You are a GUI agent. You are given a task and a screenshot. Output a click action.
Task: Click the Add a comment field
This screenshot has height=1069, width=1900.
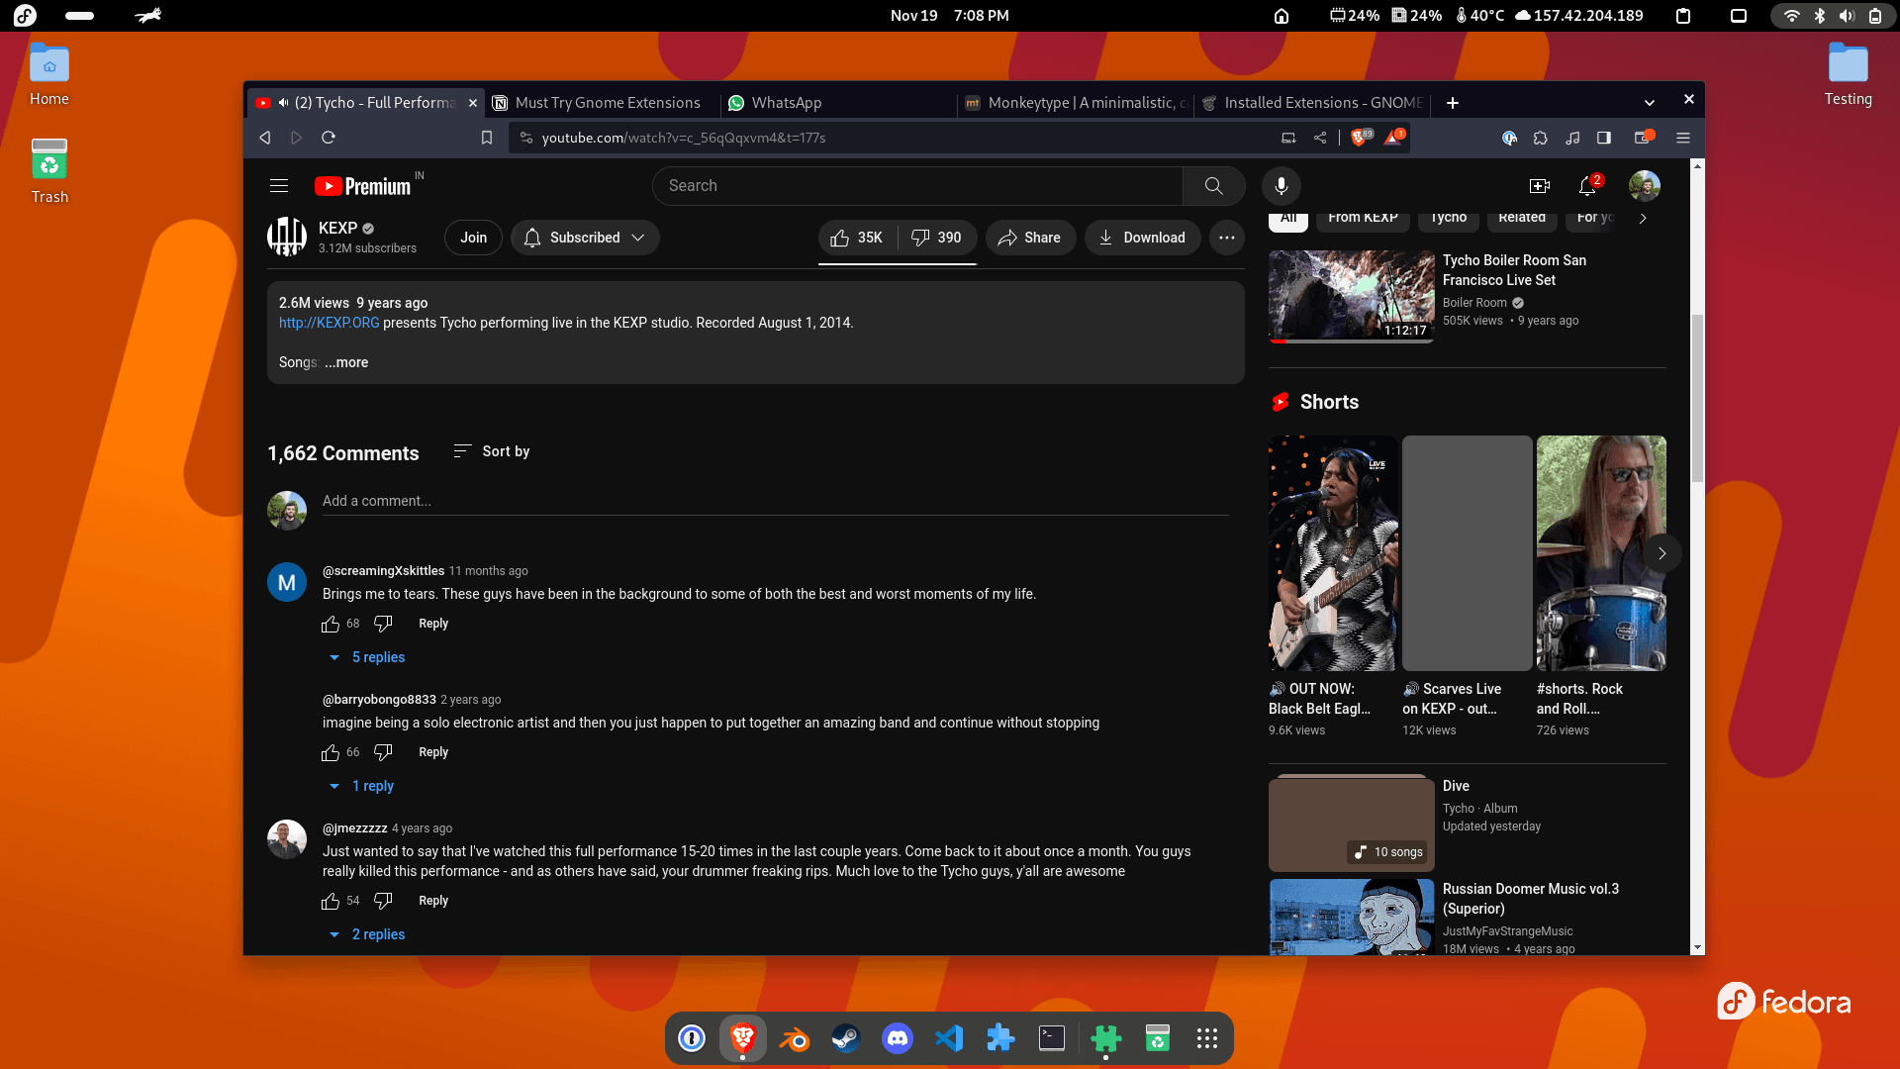pos(775,501)
